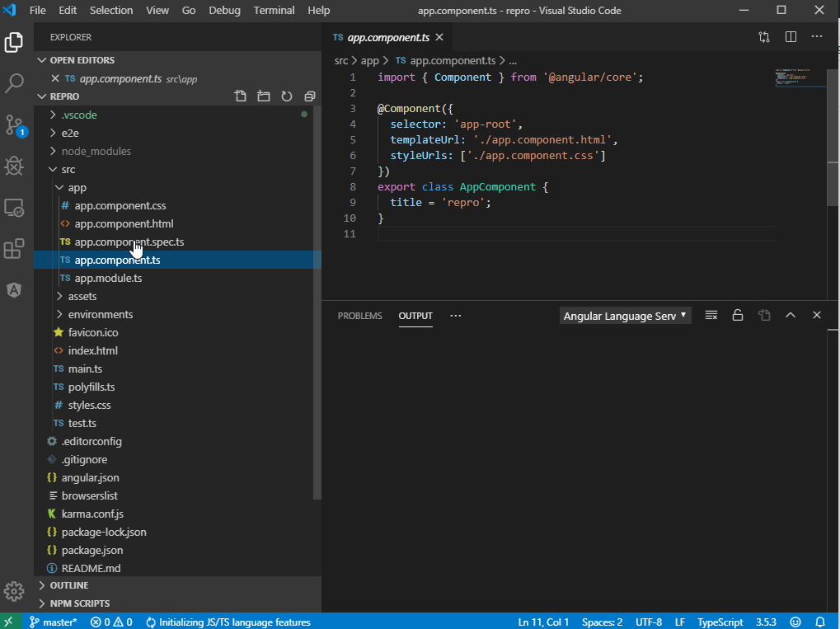Open the Selection menu

[x=111, y=10]
